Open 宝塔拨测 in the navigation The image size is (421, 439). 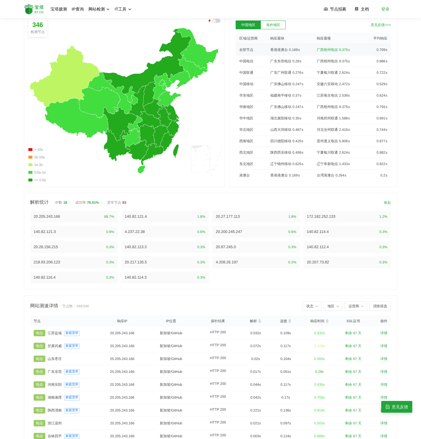(59, 9)
